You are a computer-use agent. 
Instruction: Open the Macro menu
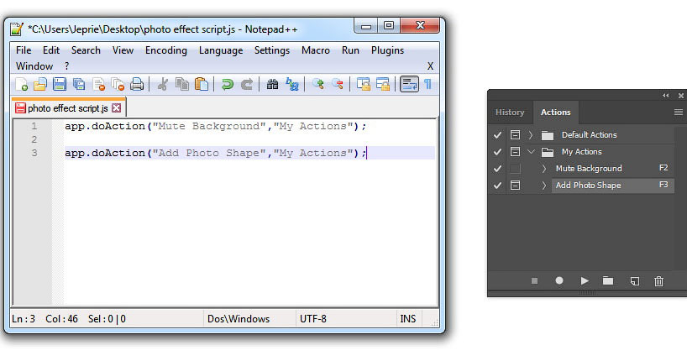316,50
